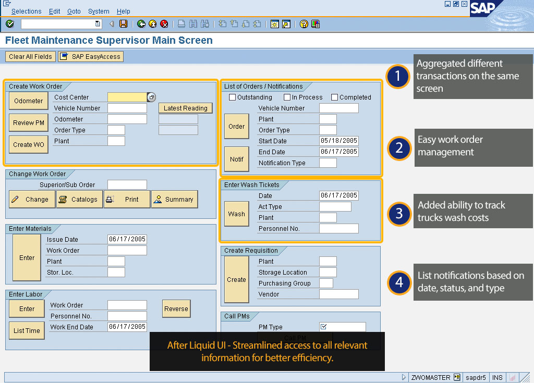Open the command field history dropdown
This screenshot has width=534, height=383.
click(x=98, y=24)
